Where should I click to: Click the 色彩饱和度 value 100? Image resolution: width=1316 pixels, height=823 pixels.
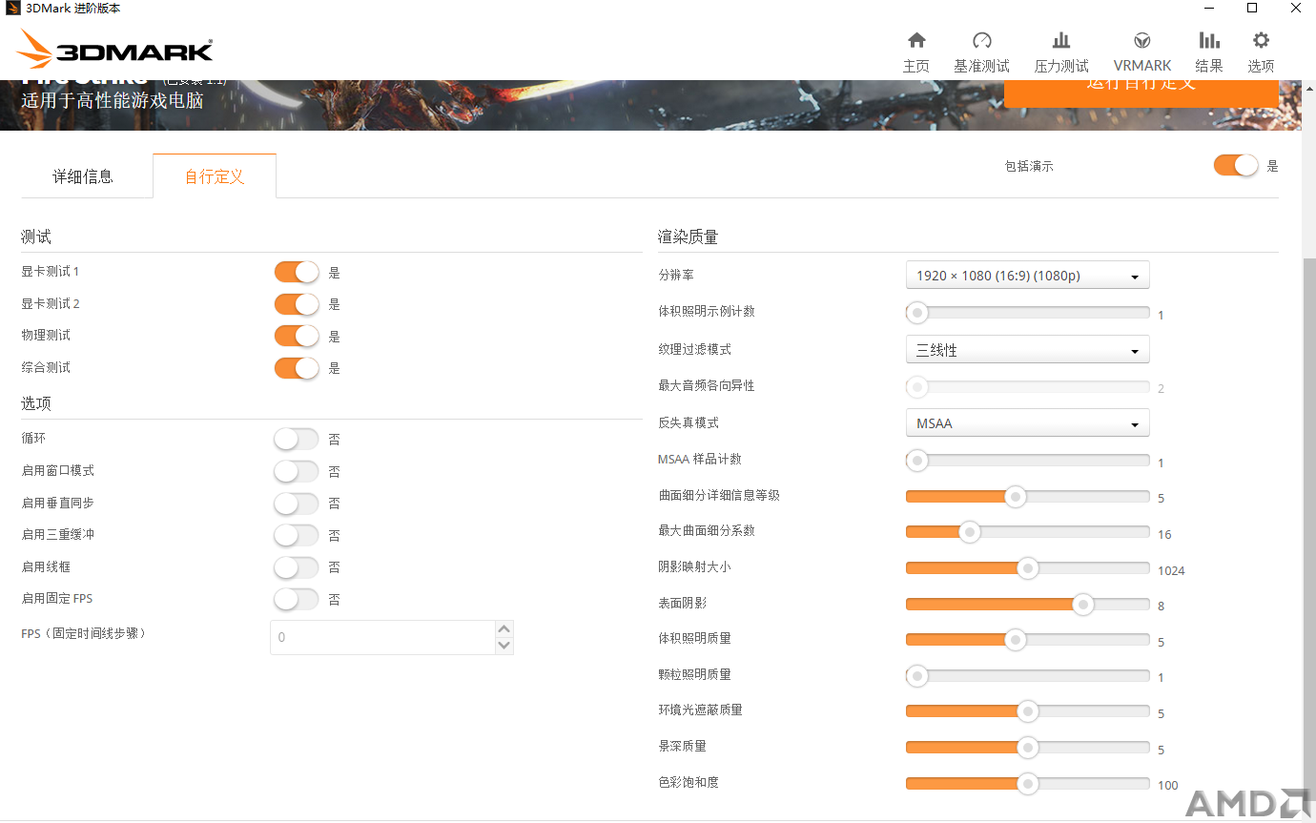pos(1168,786)
